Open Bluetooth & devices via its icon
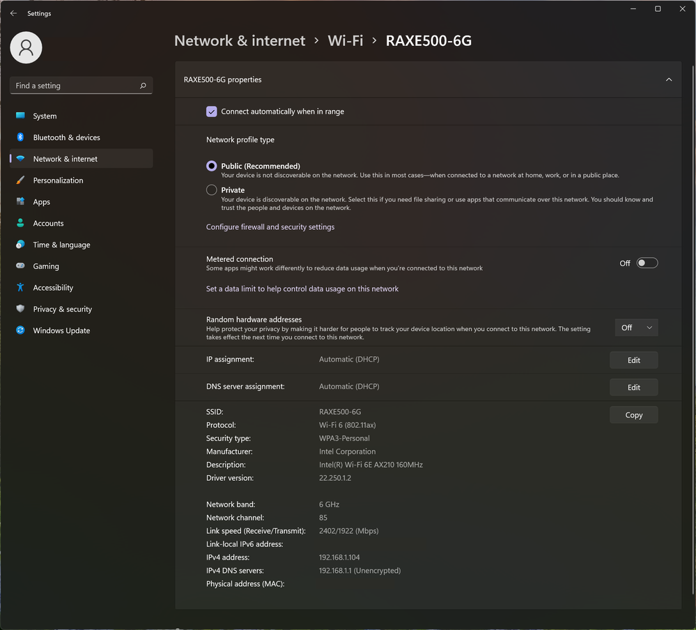Screen dimensions: 696x630 click(20, 137)
